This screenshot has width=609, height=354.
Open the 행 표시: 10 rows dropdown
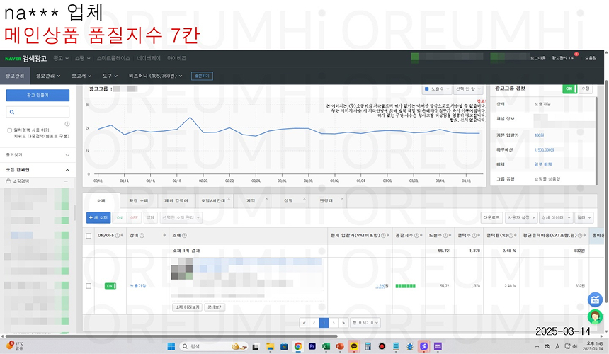pyautogui.click(x=365, y=323)
